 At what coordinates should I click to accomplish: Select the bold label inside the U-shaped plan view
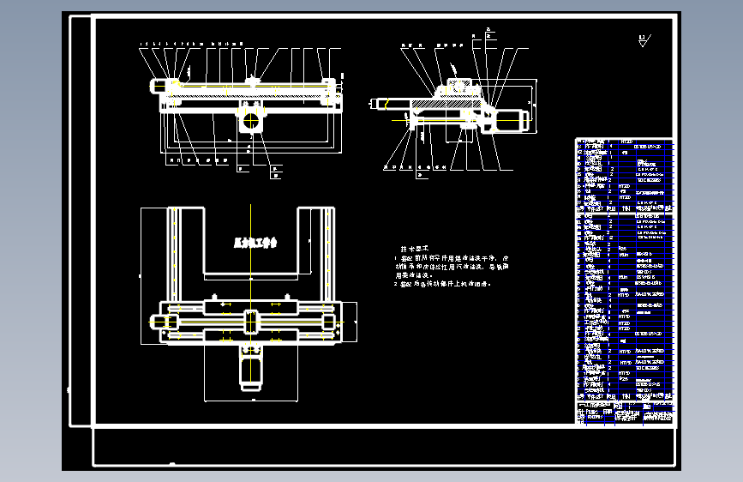(255, 243)
